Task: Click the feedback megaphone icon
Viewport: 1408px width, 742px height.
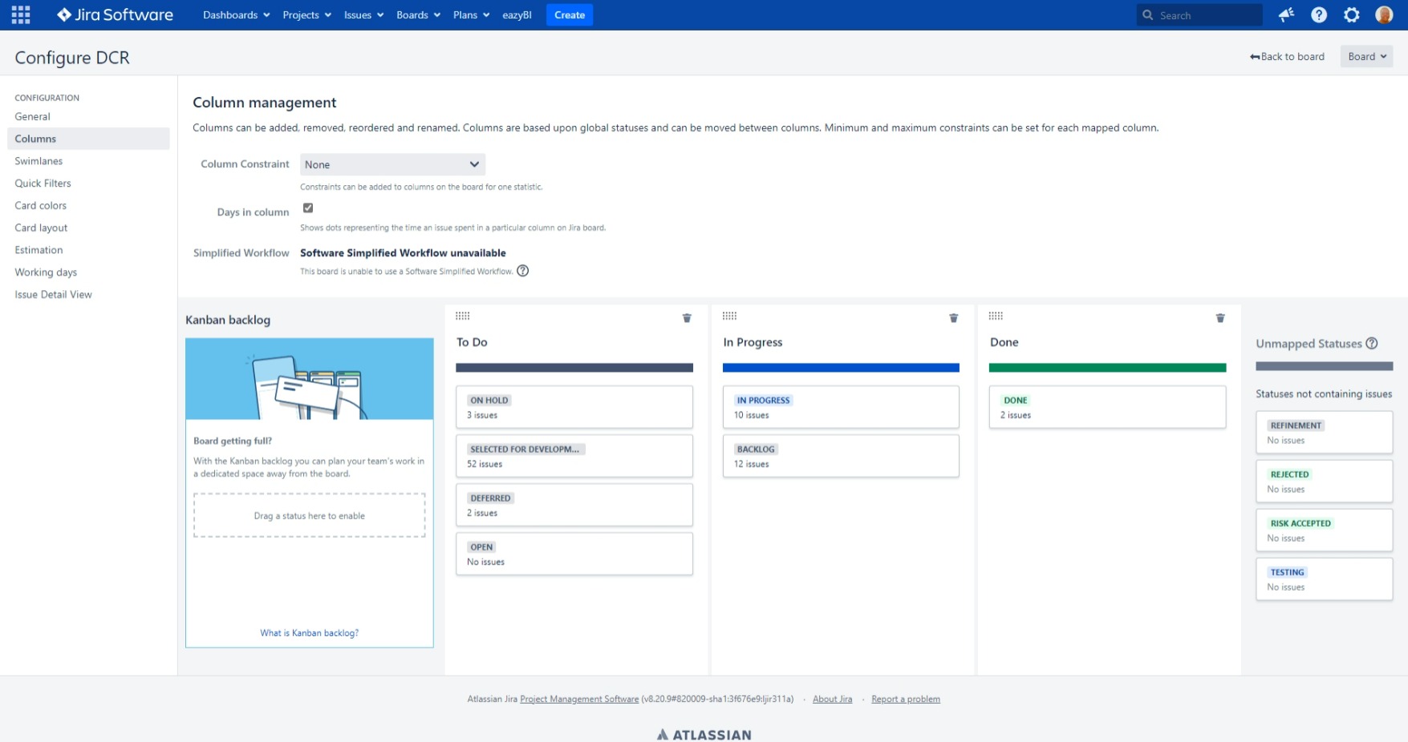Action: (x=1286, y=14)
